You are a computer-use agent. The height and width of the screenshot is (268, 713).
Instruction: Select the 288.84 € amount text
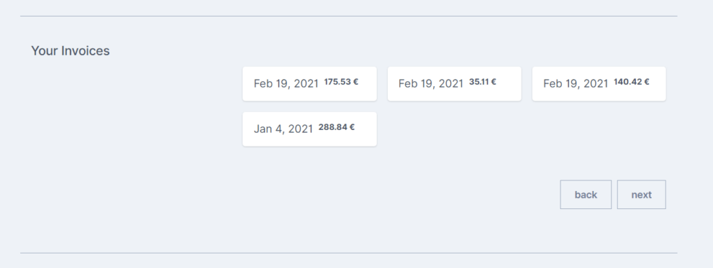click(336, 128)
